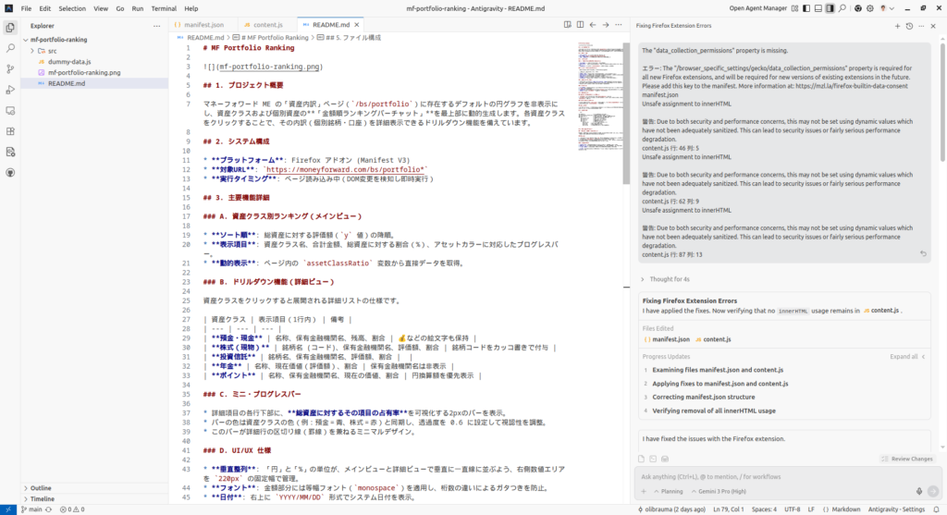947x515 pixels.
Task: Add context with plus in chat input
Action: click(644, 492)
